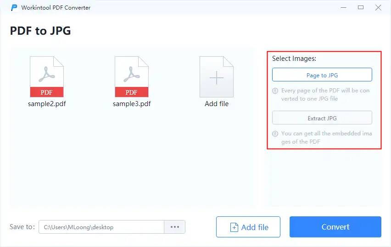Click the sample3.pdf file icon

click(x=131, y=76)
